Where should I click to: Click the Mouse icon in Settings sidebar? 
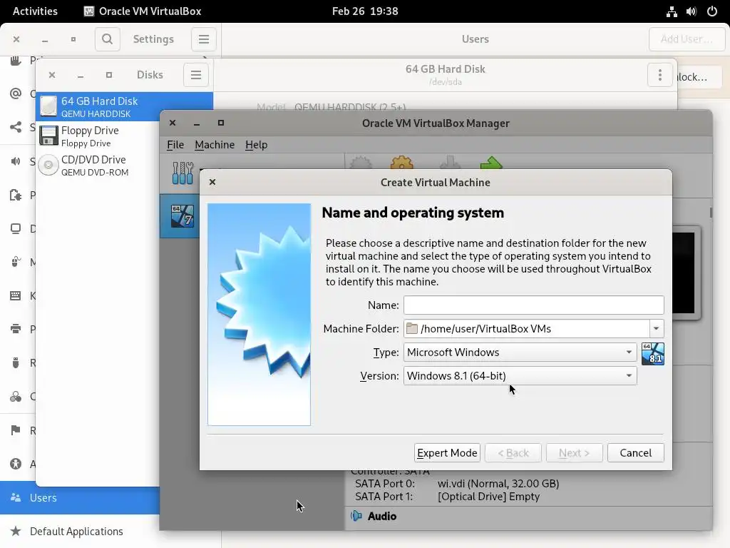click(16, 261)
